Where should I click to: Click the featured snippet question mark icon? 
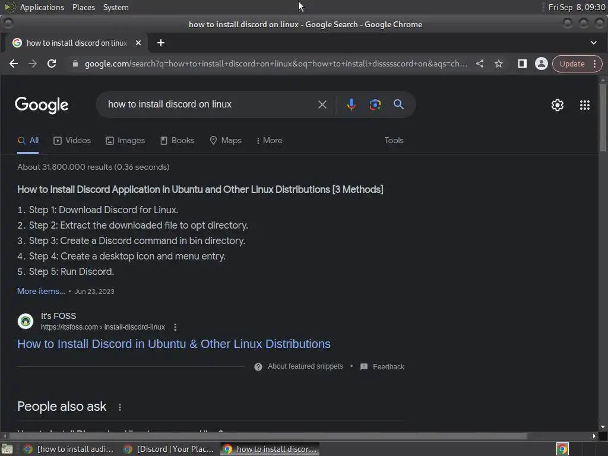tap(258, 367)
